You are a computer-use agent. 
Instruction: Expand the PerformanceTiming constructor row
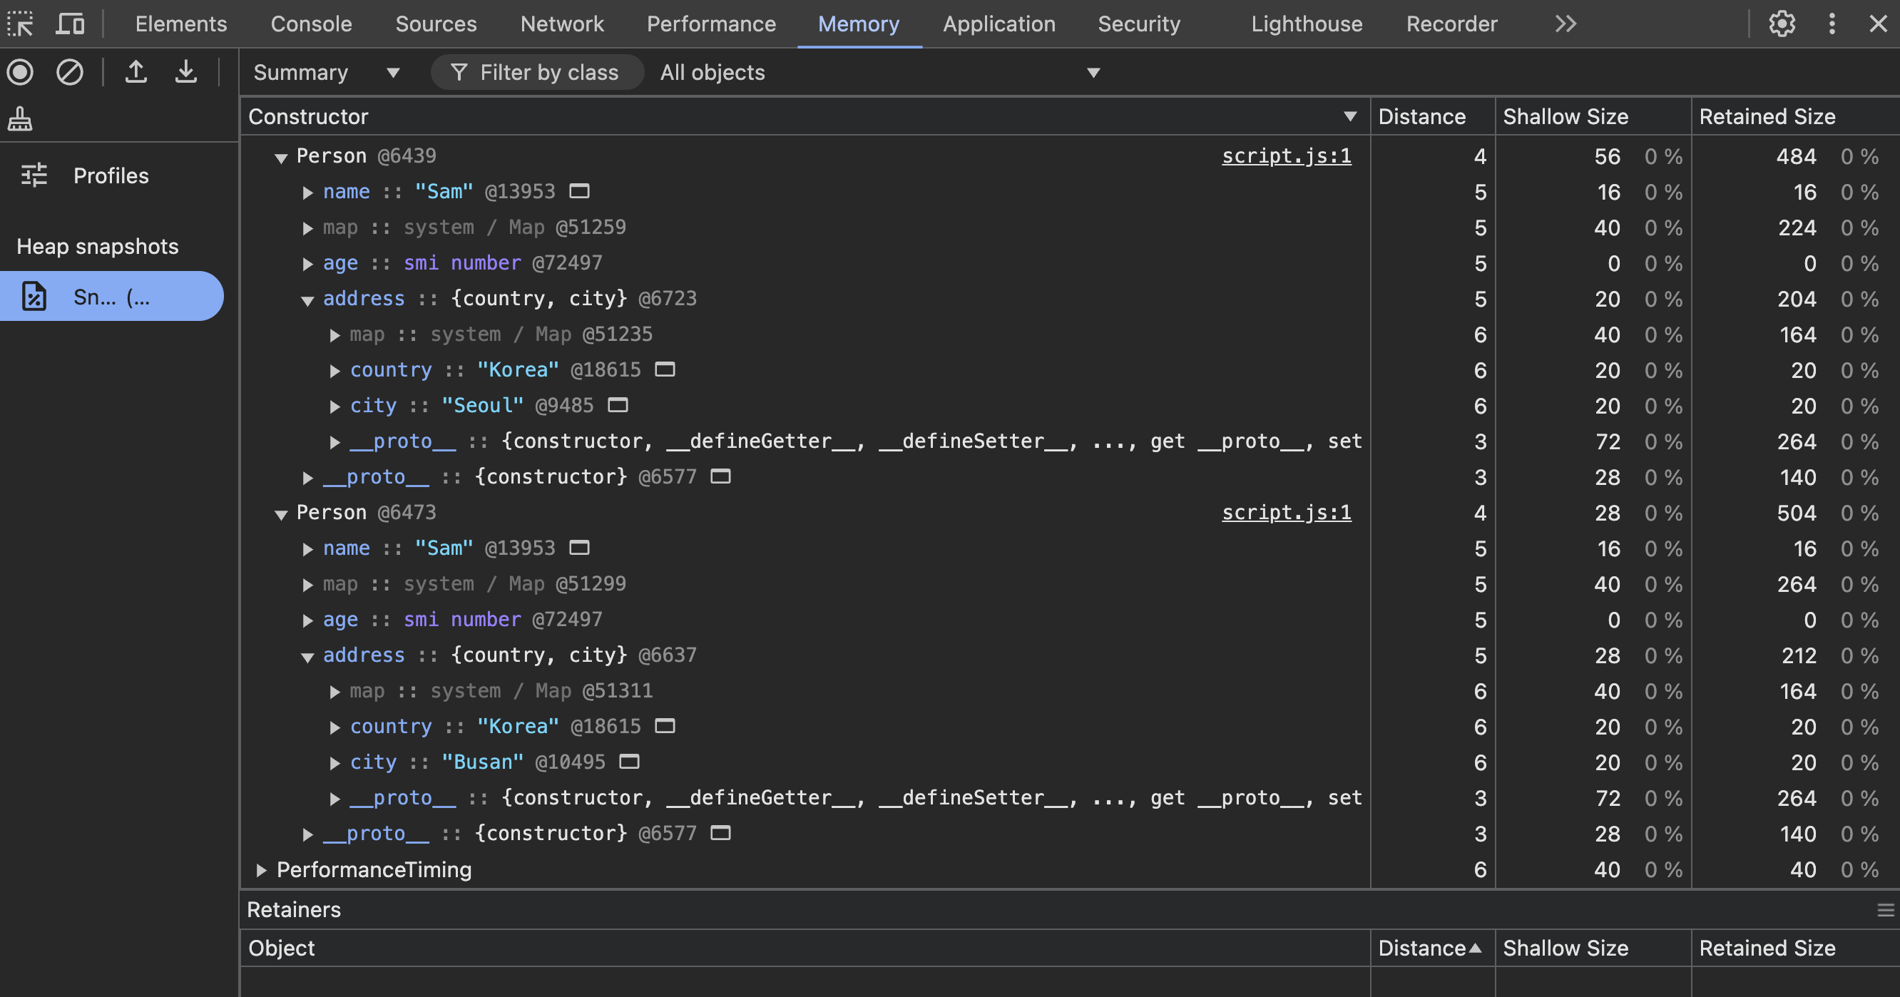[261, 870]
